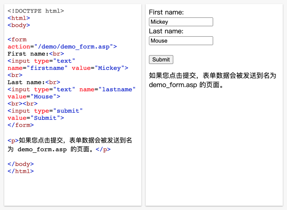Click the action="/demo/demo_form.asp" code line

pos(62,47)
